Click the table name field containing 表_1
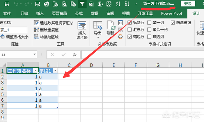Screen dimensions: 204x122 tap(13, 30)
